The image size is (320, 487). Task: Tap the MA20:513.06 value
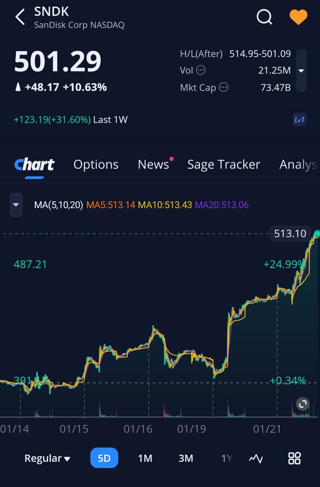coord(222,205)
